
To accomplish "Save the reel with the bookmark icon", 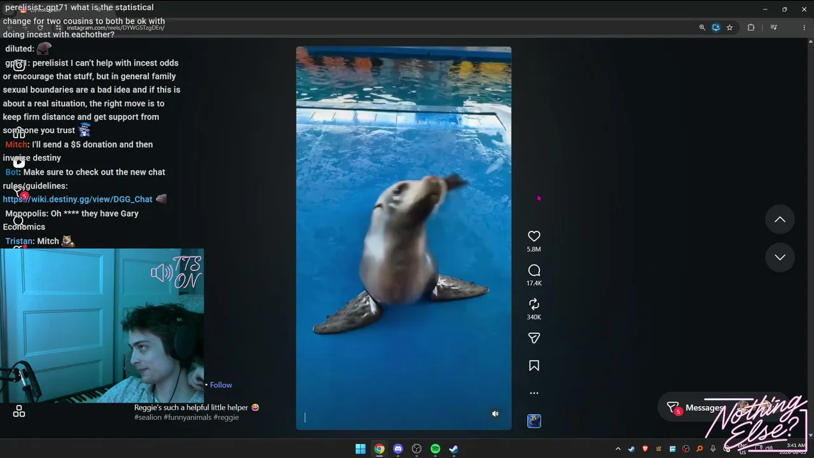I will pos(534,366).
